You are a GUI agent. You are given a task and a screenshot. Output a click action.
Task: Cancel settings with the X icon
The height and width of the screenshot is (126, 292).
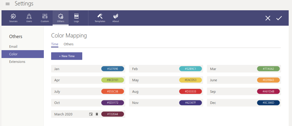tap(268, 18)
